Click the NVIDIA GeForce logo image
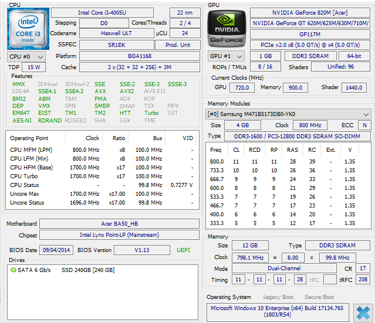Viewport: 375px width, 323px height. click(227, 29)
